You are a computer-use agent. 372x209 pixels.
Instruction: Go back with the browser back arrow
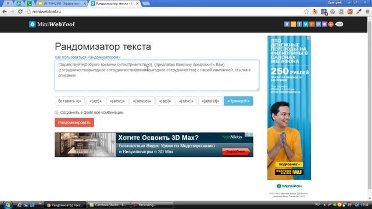[x=5, y=12]
